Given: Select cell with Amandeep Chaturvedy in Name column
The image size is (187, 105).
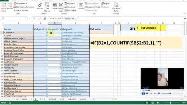Looking at the screenshot, I should click(18, 47).
